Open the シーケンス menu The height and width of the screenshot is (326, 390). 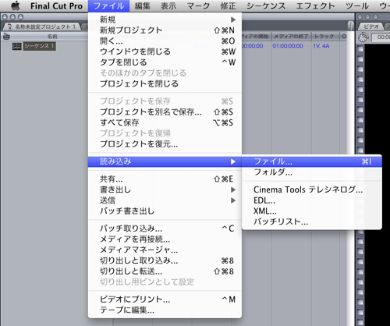point(266,6)
